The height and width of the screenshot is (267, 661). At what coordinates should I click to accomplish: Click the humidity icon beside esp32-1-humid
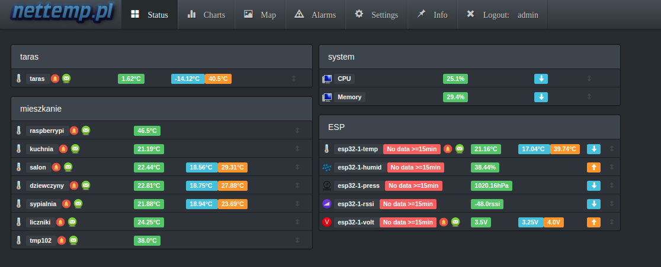pyautogui.click(x=326, y=167)
